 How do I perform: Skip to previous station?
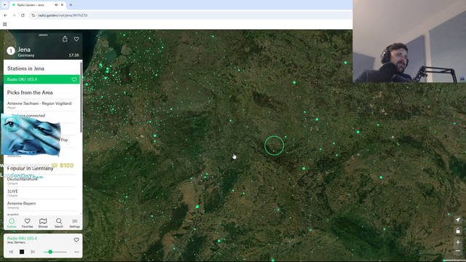[x=11, y=252]
